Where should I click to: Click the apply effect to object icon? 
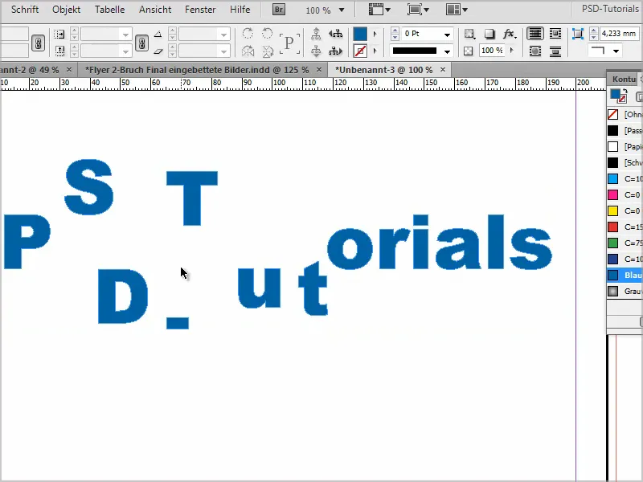(469, 34)
